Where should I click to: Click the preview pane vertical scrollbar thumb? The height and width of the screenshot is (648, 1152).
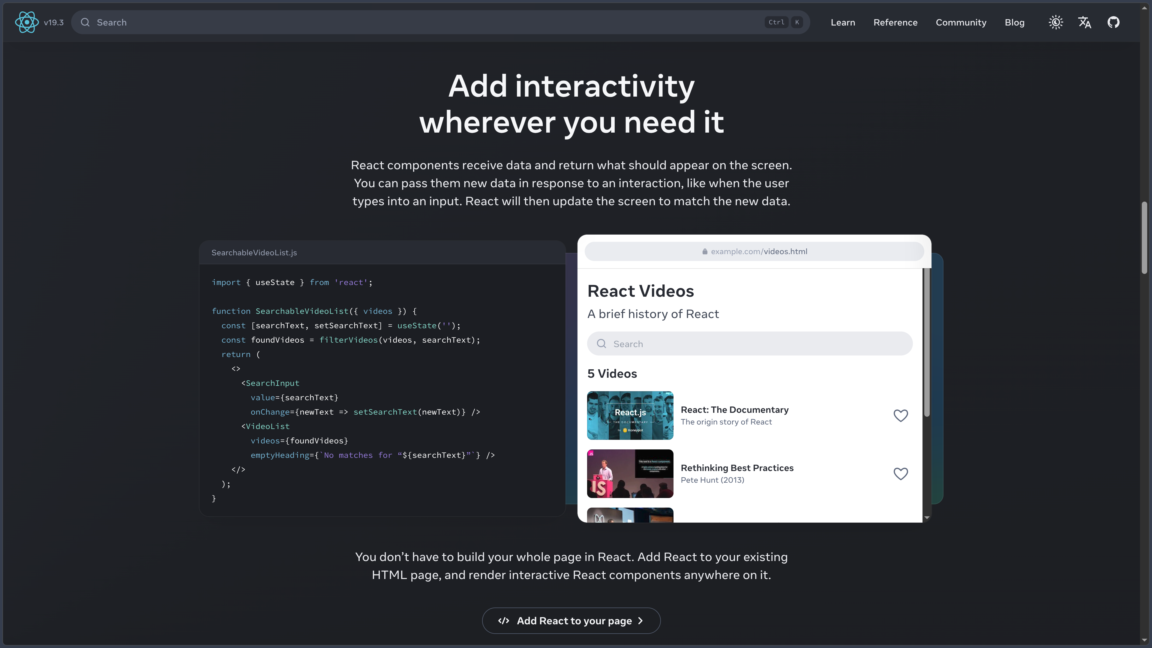tap(927, 343)
